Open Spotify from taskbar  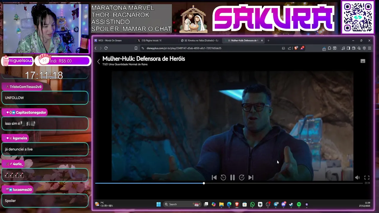click(x=299, y=204)
